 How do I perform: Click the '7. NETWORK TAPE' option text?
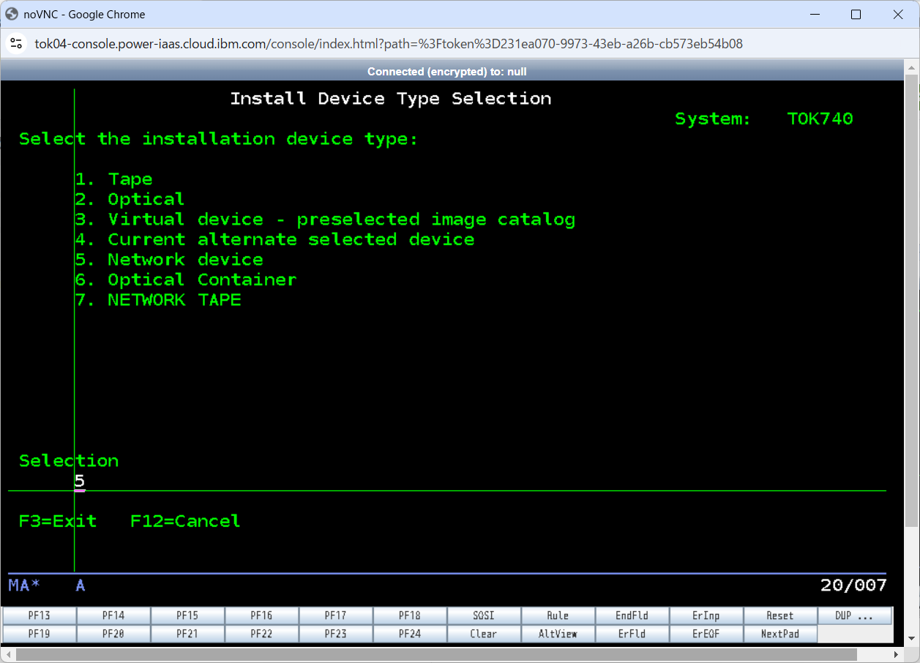(x=158, y=300)
